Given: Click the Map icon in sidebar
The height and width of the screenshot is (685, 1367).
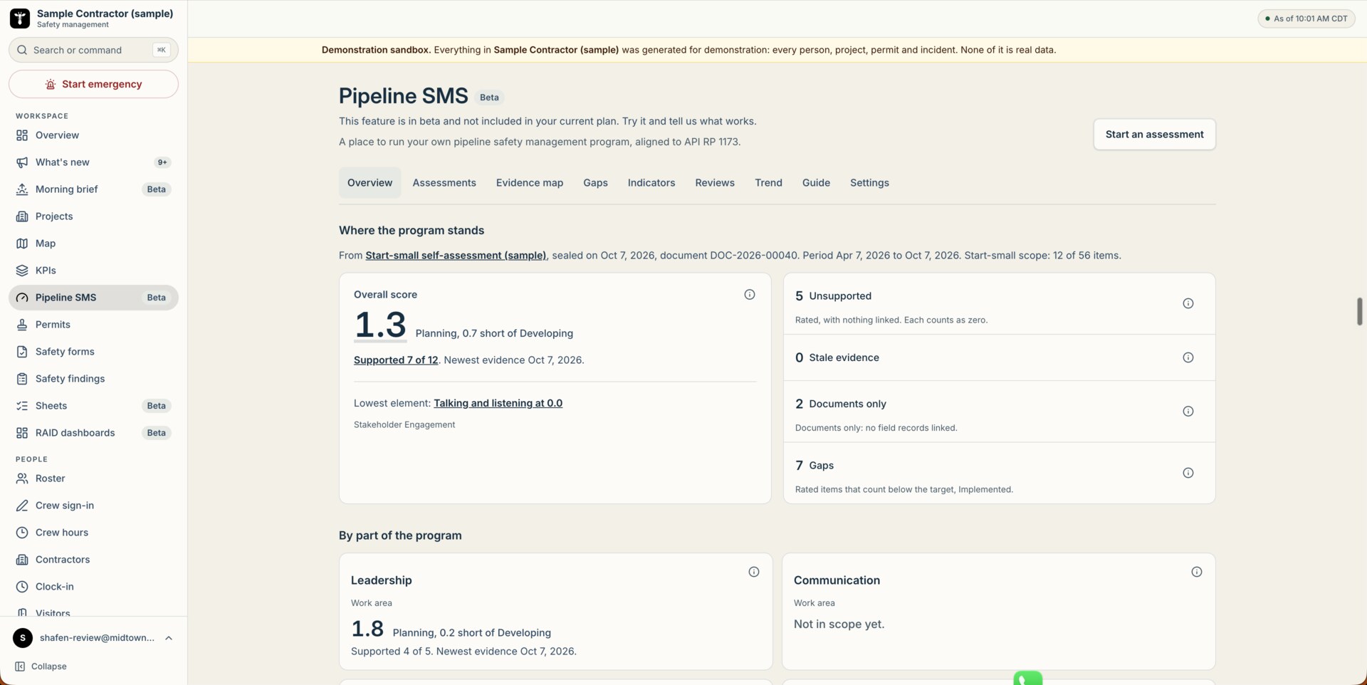Looking at the screenshot, I should [x=22, y=244].
